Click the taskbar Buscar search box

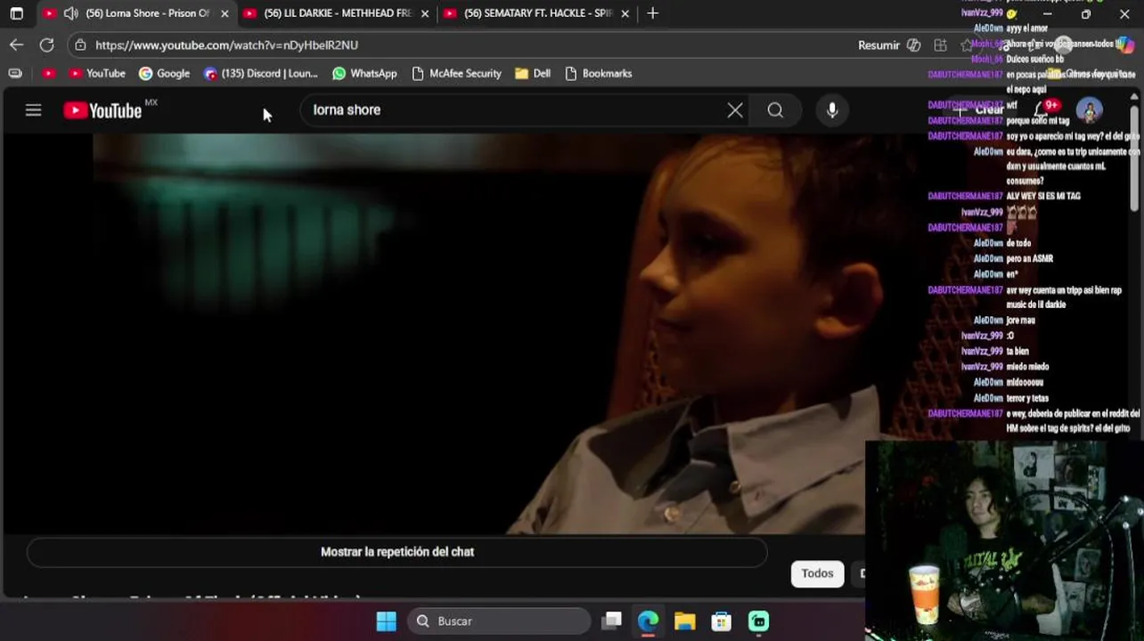(499, 621)
